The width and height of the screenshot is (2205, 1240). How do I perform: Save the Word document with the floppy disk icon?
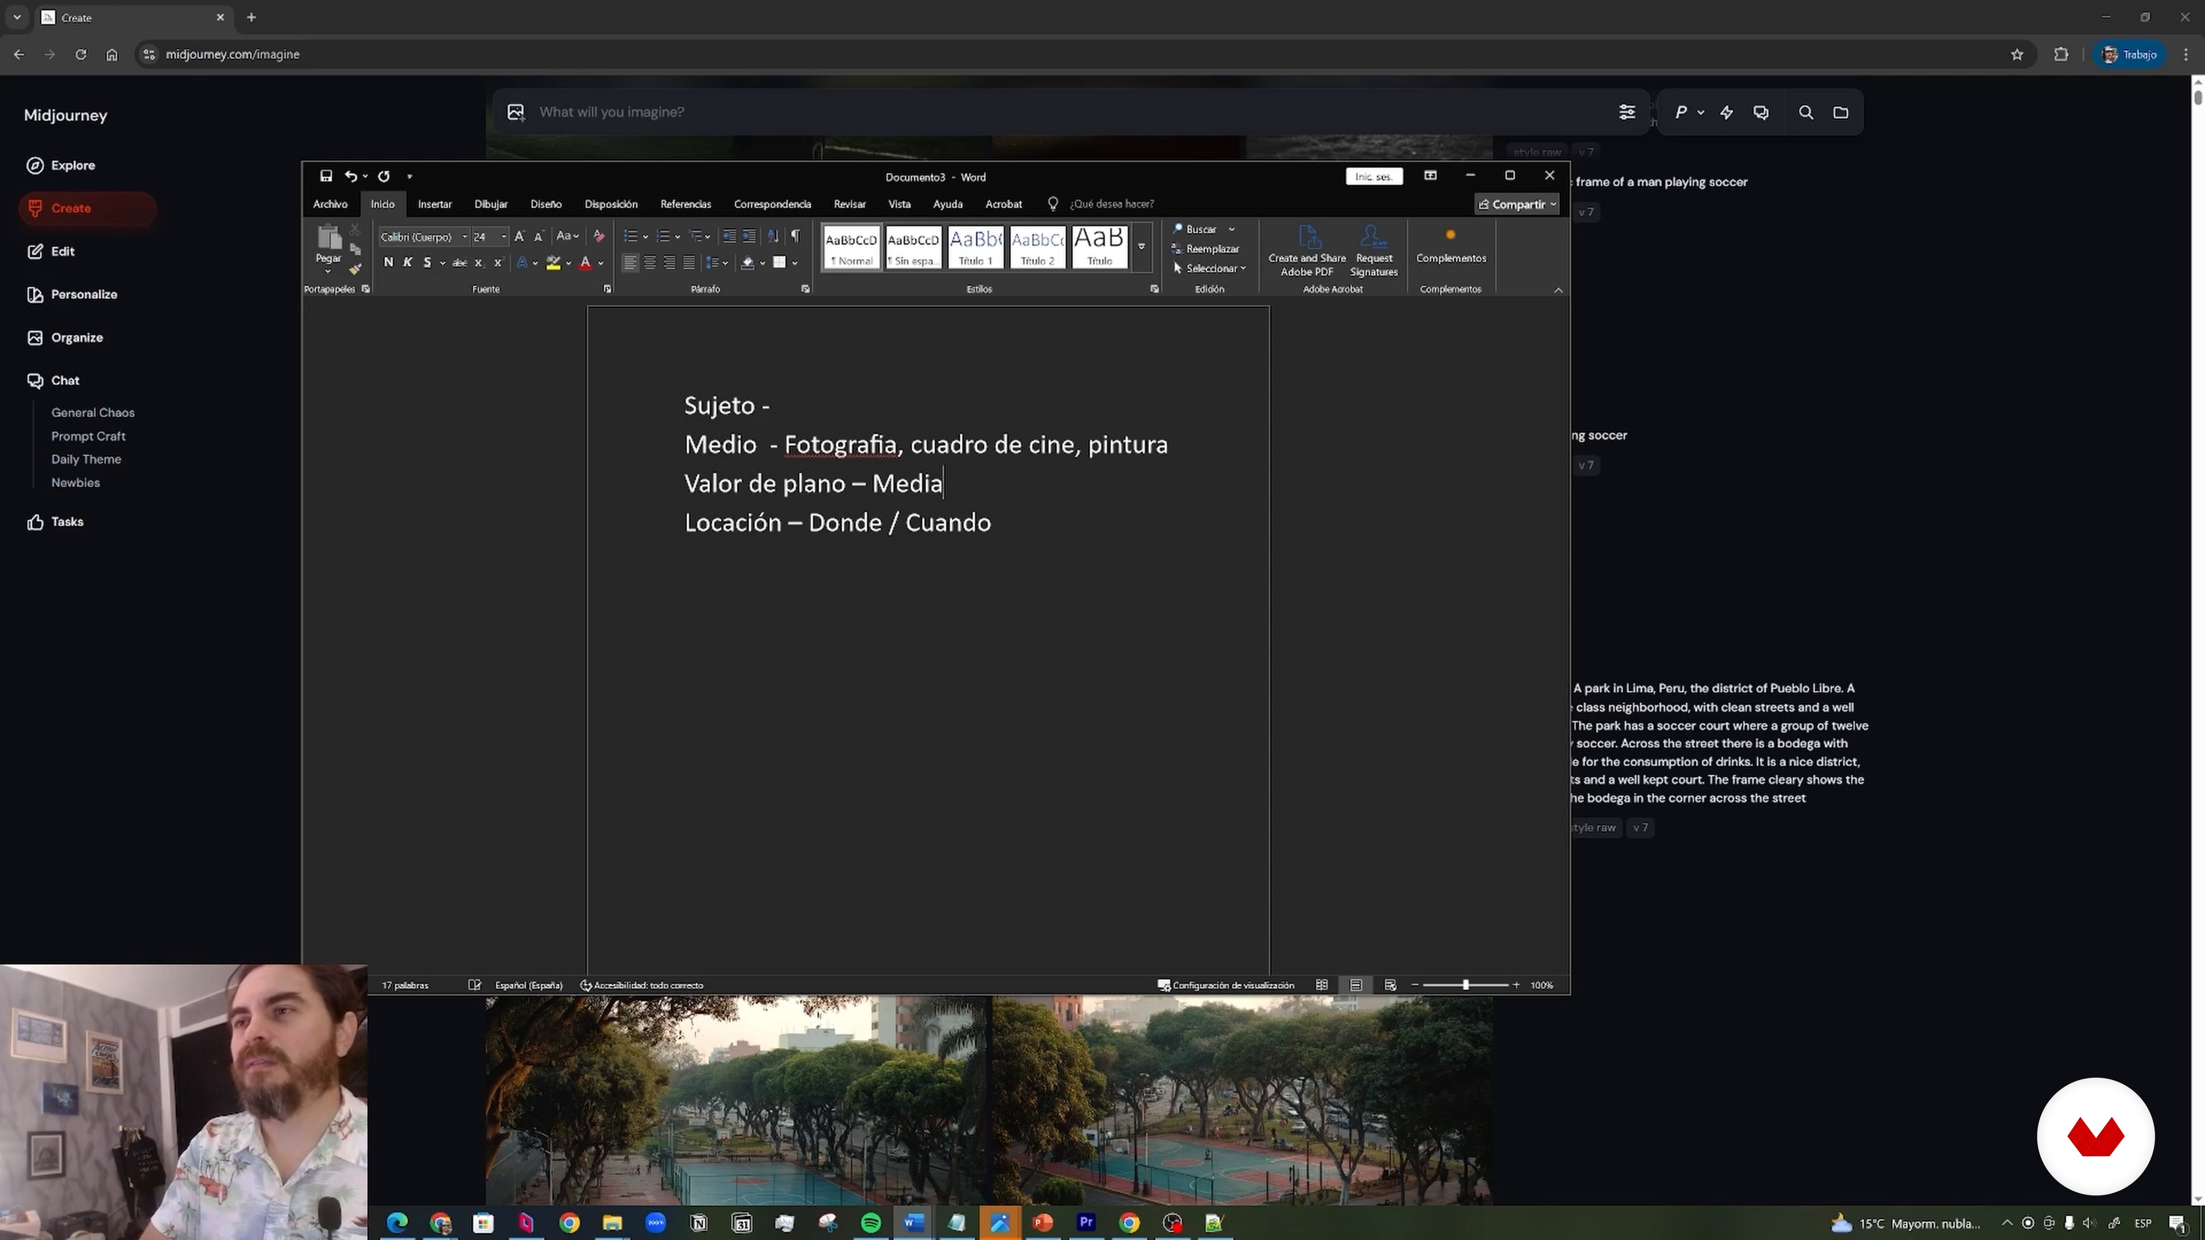[x=326, y=176]
